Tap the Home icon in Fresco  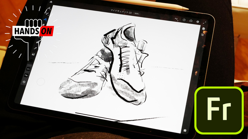[51, 2]
